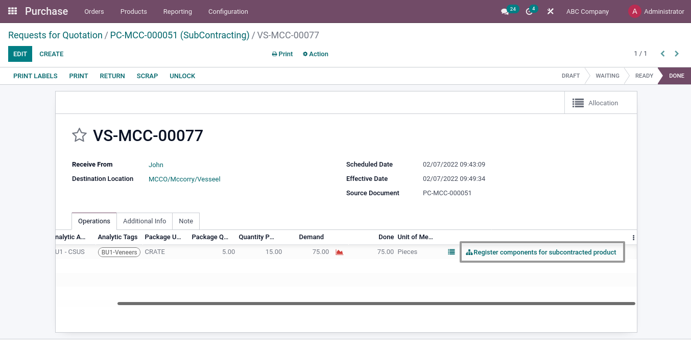Open detailed operations via the list icon

point(451,252)
